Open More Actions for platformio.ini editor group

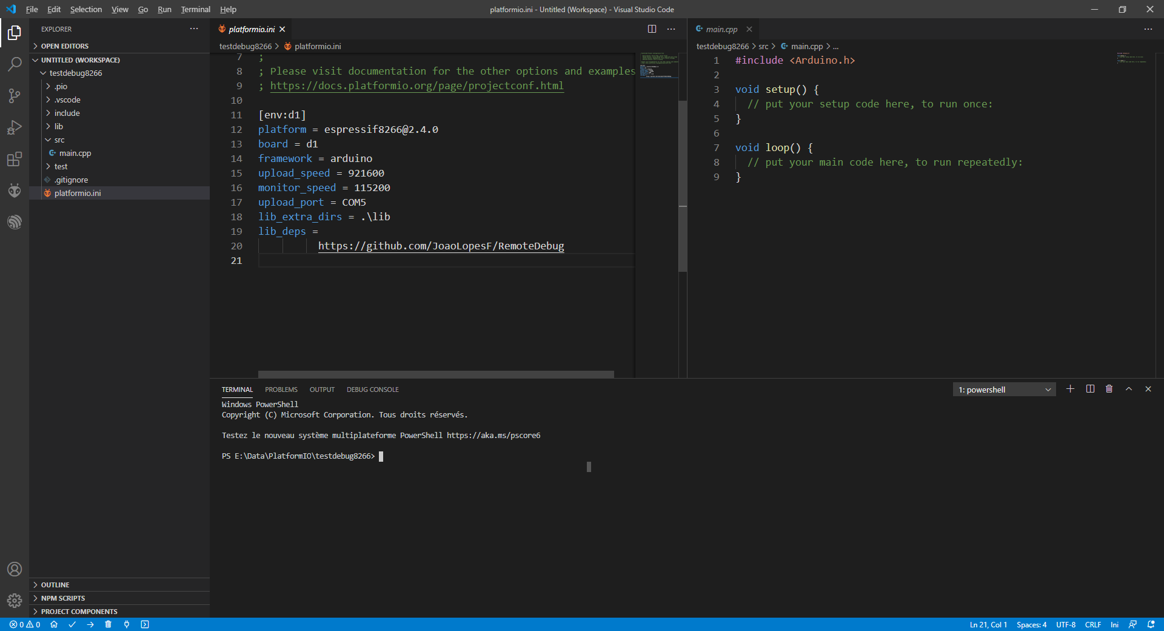coord(671,29)
